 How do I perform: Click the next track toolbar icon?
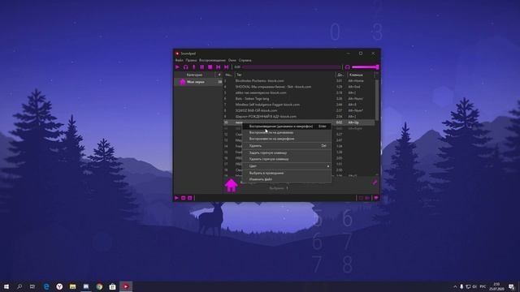(226, 67)
